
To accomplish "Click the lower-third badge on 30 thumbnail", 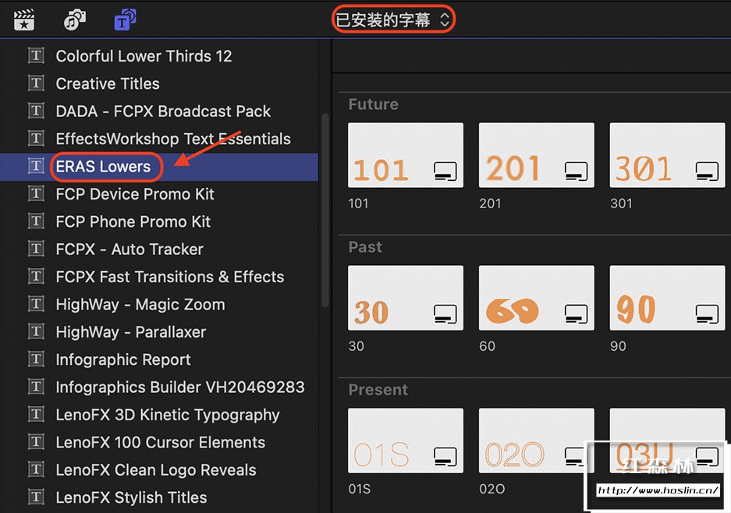I will (x=445, y=314).
